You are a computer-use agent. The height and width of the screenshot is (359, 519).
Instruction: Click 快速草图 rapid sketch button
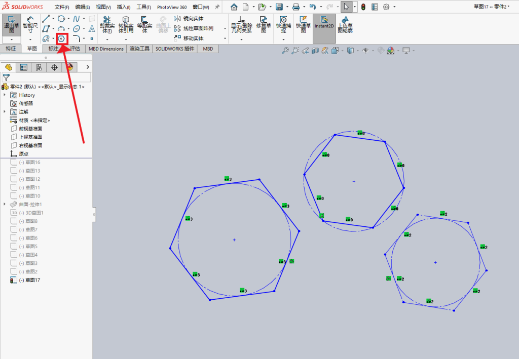click(304, 25)
